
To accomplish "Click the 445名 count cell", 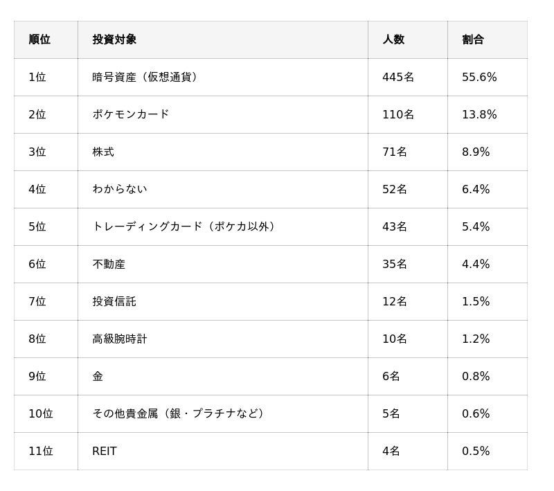I will [x=398, y=77].
